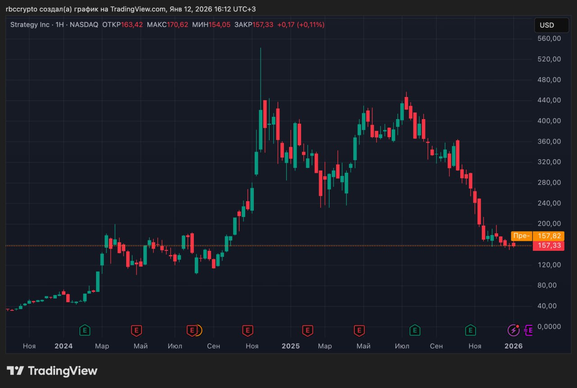
Task: Open the USD currency selector
Action: (x=551, y=25)
